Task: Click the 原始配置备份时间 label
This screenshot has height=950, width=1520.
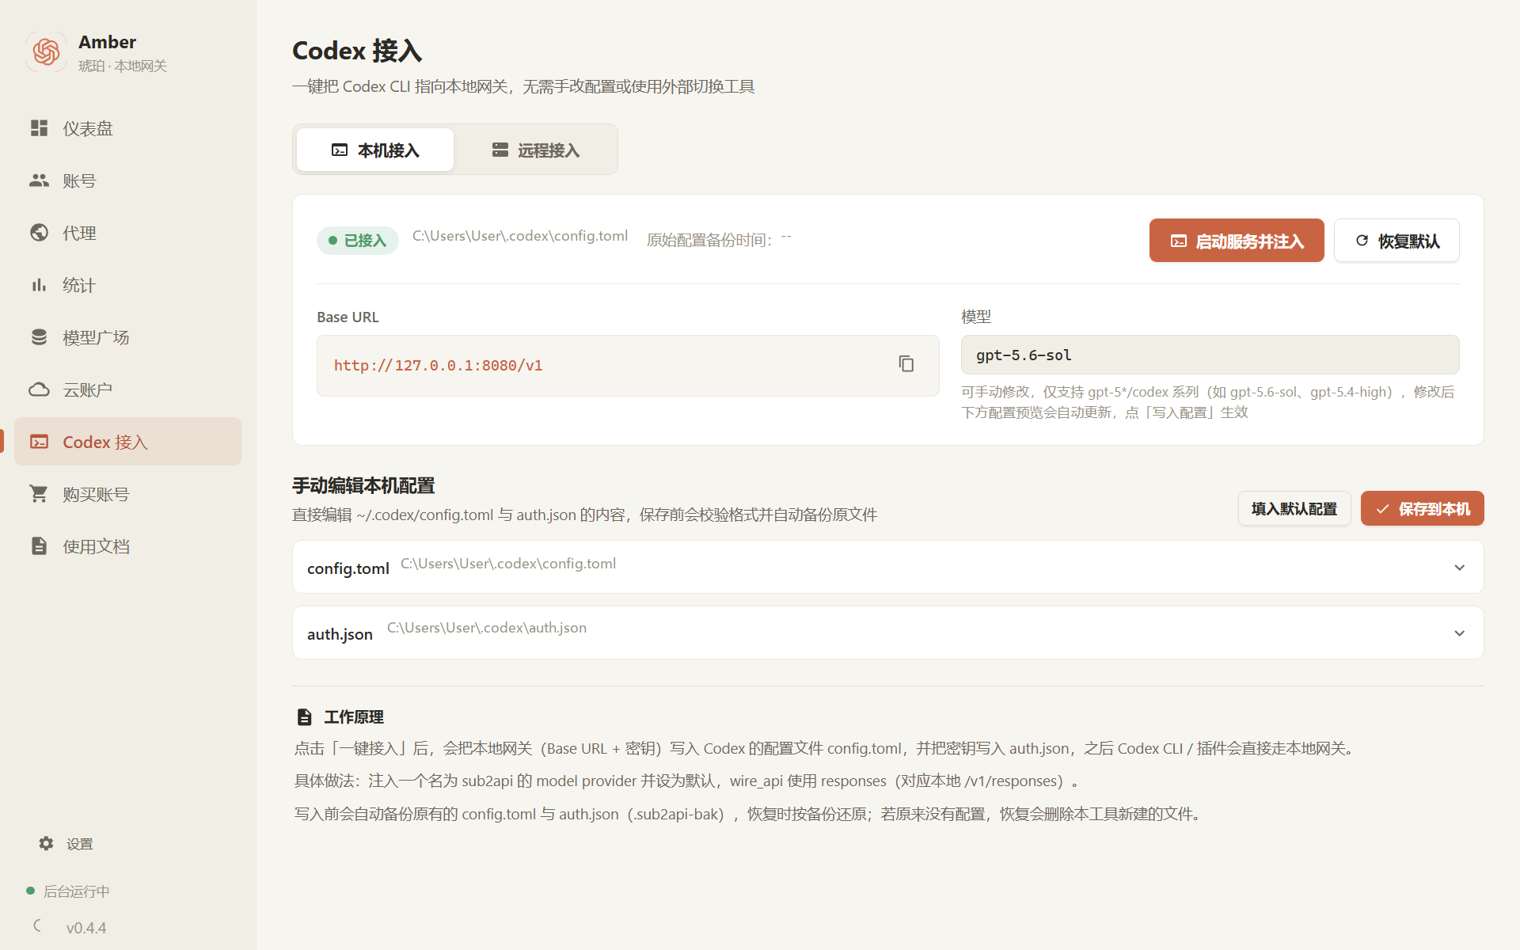Action: tap(709, 240)
